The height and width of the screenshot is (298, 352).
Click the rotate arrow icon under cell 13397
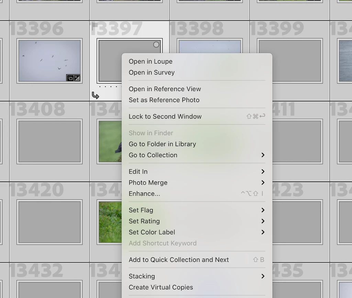[x=96, y=95]
